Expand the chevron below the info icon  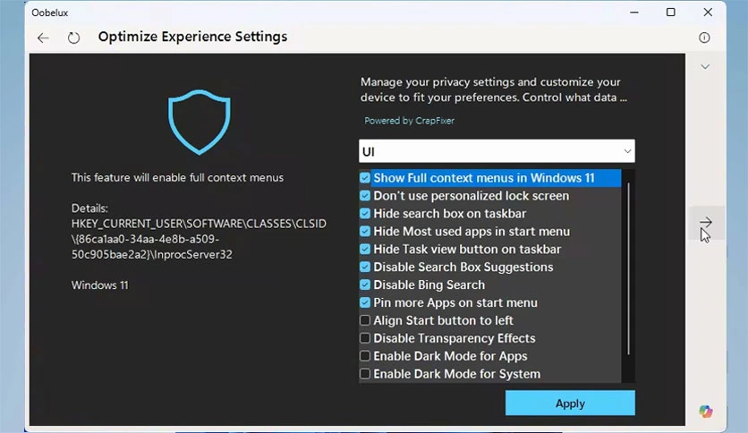point(705,67)
